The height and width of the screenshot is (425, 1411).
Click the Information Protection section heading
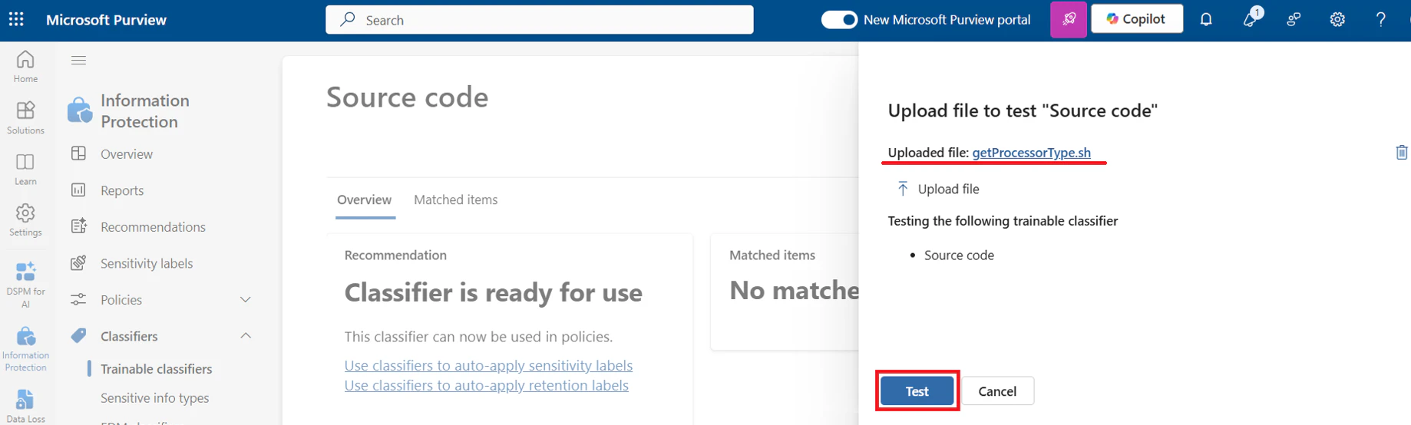tap(144, 111)
